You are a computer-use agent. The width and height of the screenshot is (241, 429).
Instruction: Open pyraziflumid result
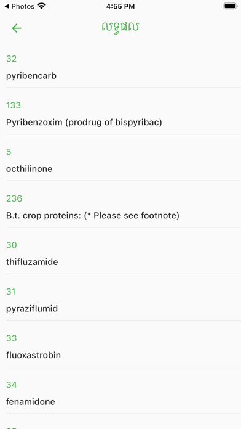pos(120,300)
